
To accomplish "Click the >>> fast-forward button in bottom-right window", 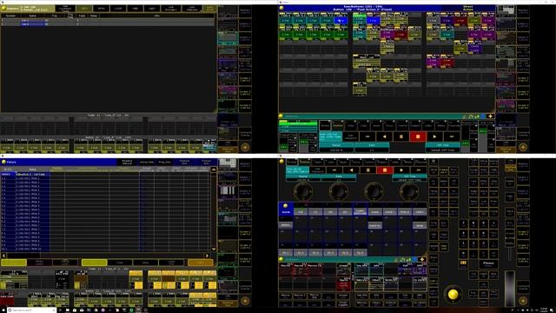I will coord(419,170).
